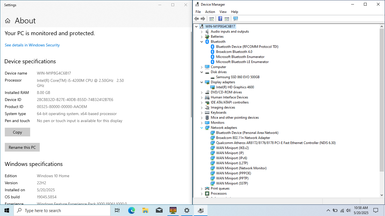Expand the Processors category

pos(202,193)
